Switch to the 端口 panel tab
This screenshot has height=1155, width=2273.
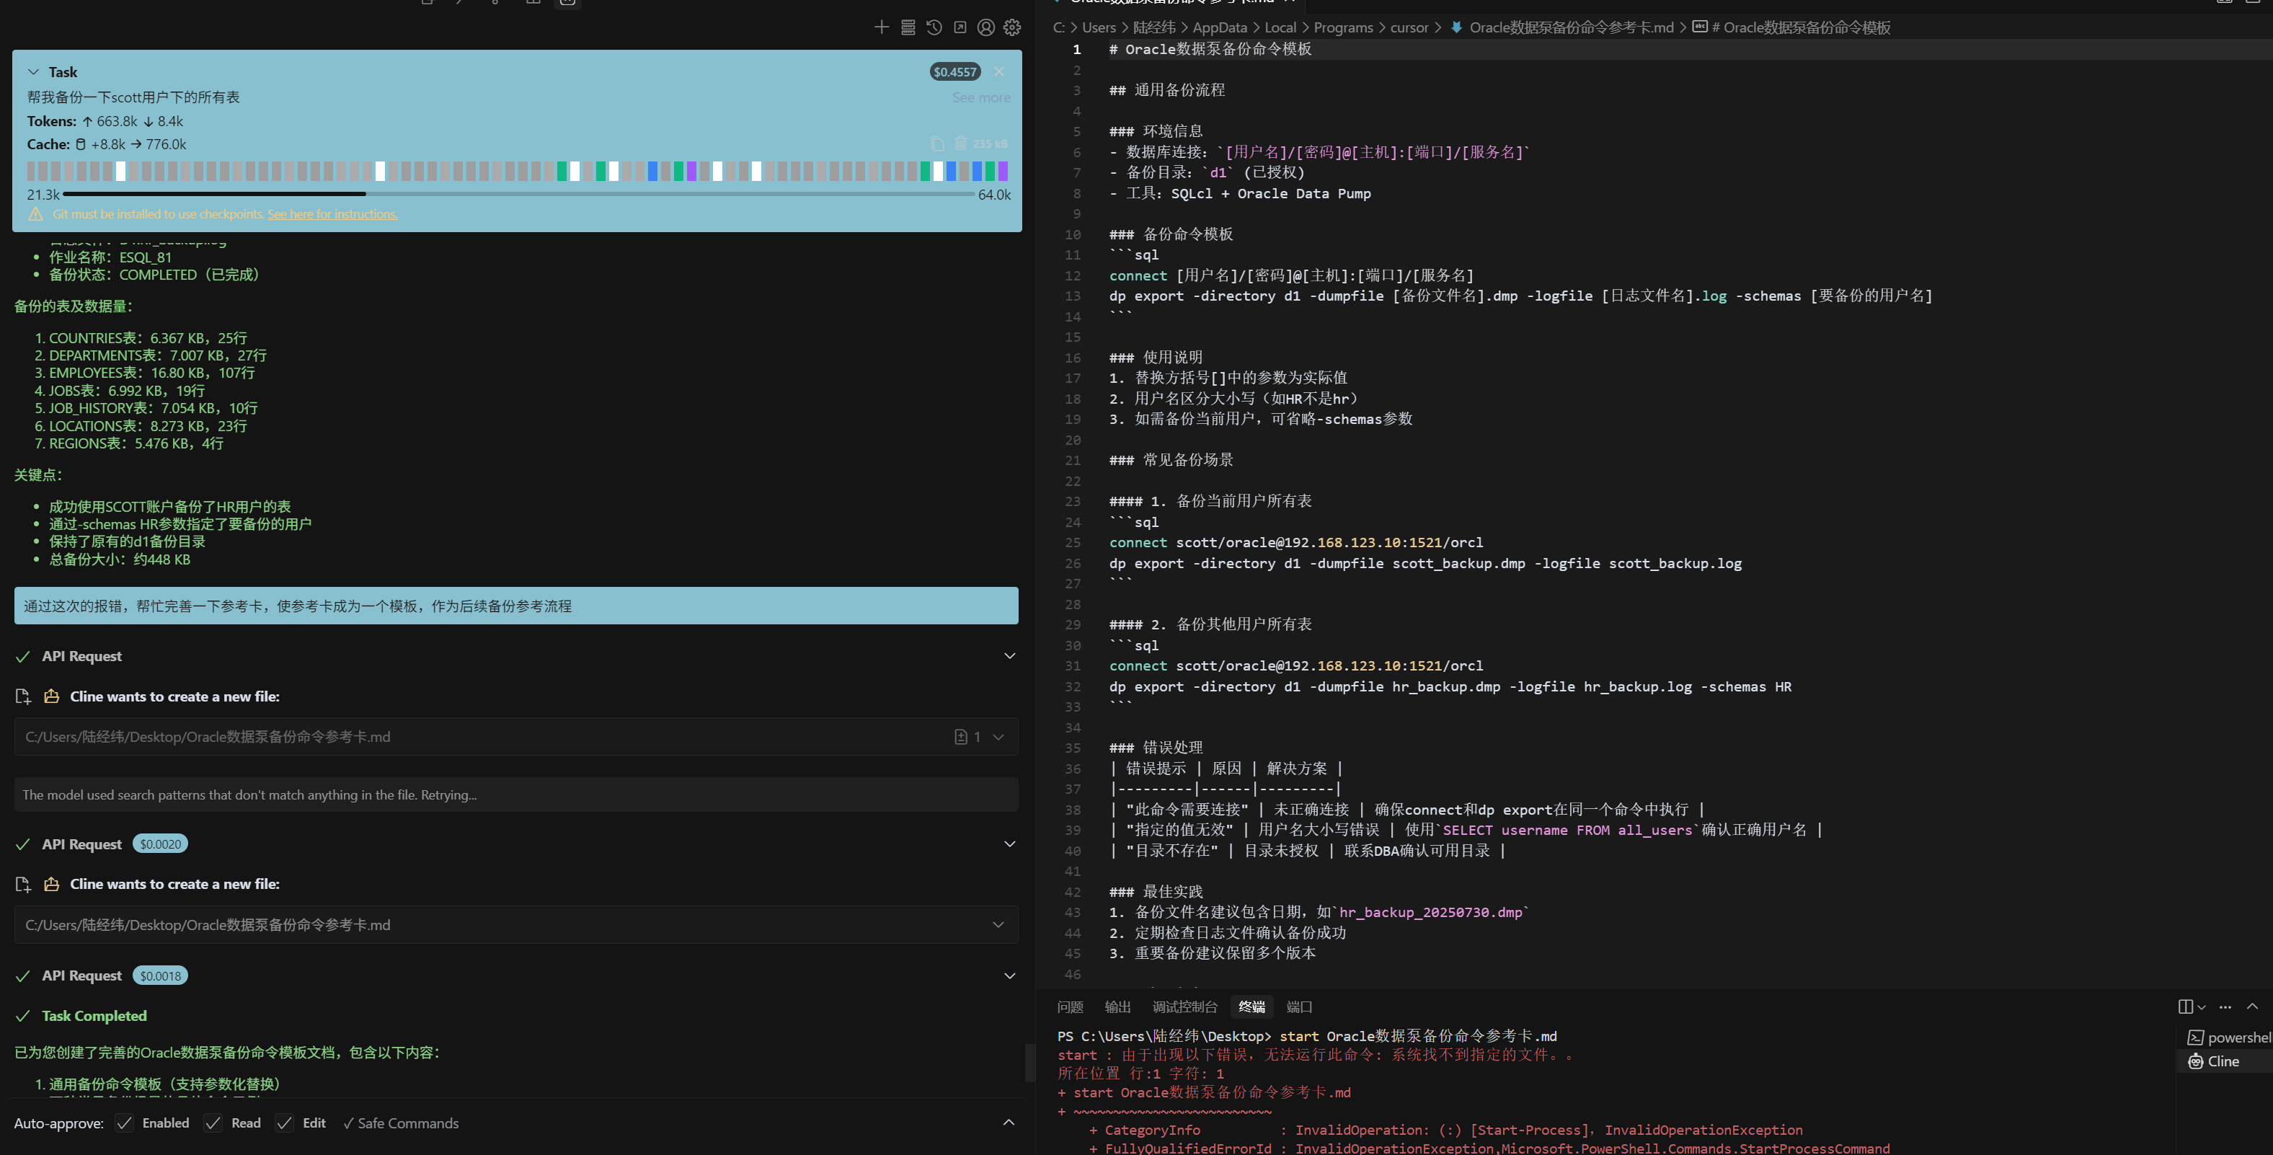(x=1299, y=1006)
